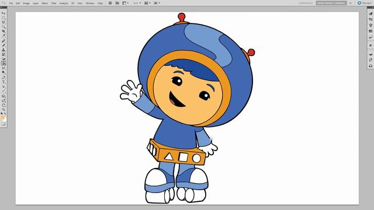Open the View menu
The height and width of the screenshot is (210, 374).
80,3
